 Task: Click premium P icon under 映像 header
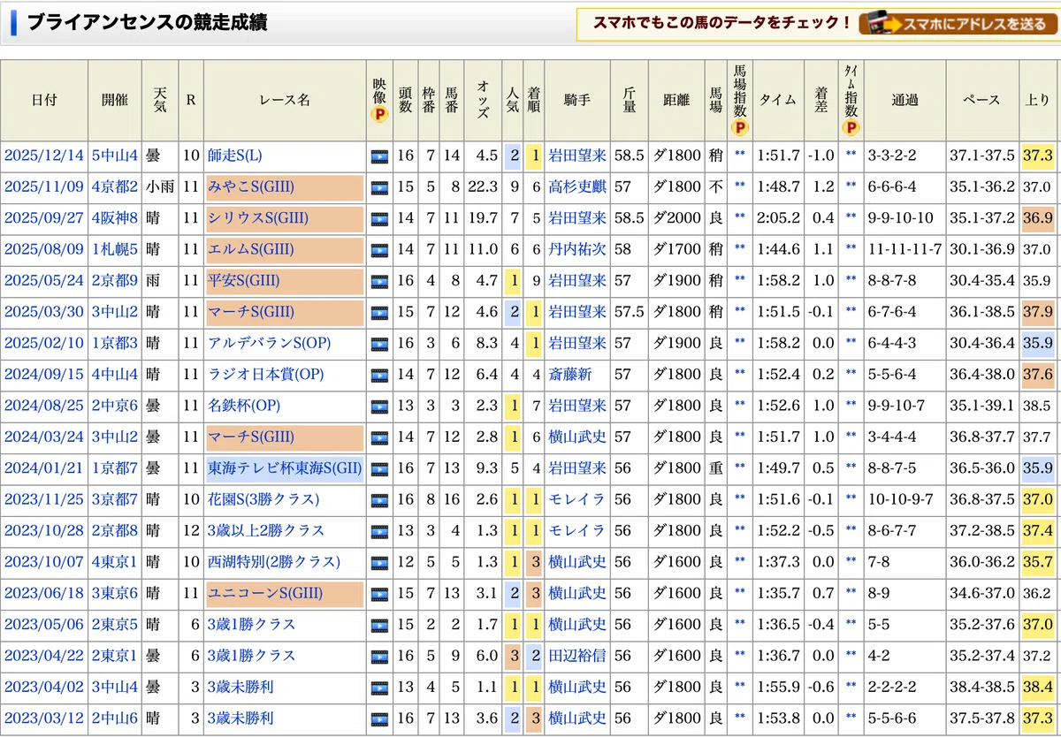[x=379, y=115]
